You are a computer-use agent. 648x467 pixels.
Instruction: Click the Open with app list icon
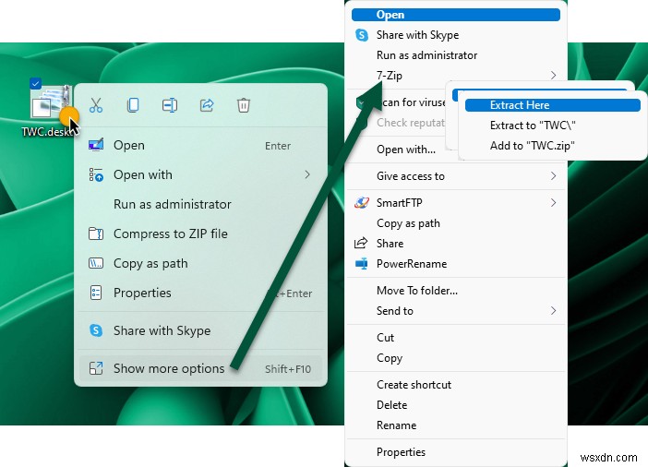pyautogui.click(x=96, y=174)
